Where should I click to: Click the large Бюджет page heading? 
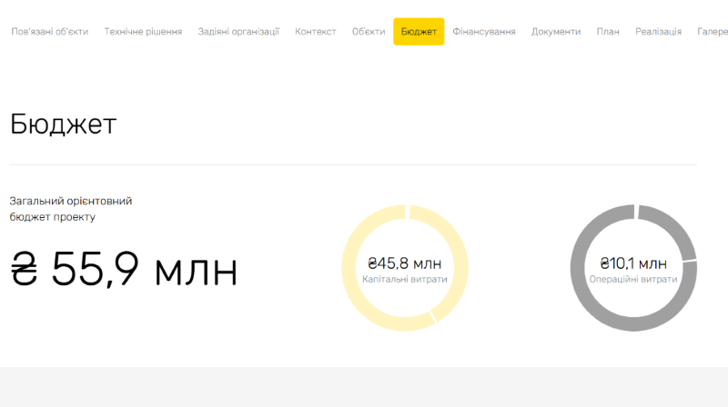[64, 124]
